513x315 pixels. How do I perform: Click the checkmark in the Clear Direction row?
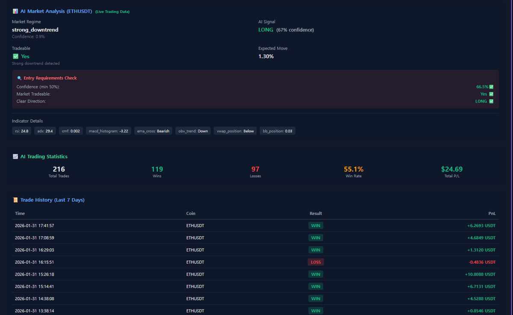[491, 101]
